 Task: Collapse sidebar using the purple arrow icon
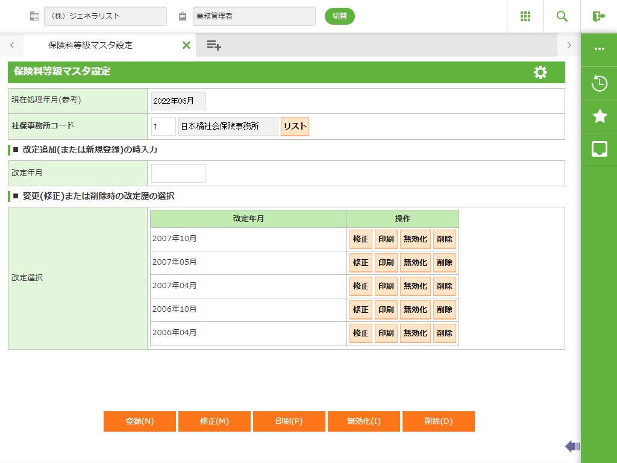(572, 446)
